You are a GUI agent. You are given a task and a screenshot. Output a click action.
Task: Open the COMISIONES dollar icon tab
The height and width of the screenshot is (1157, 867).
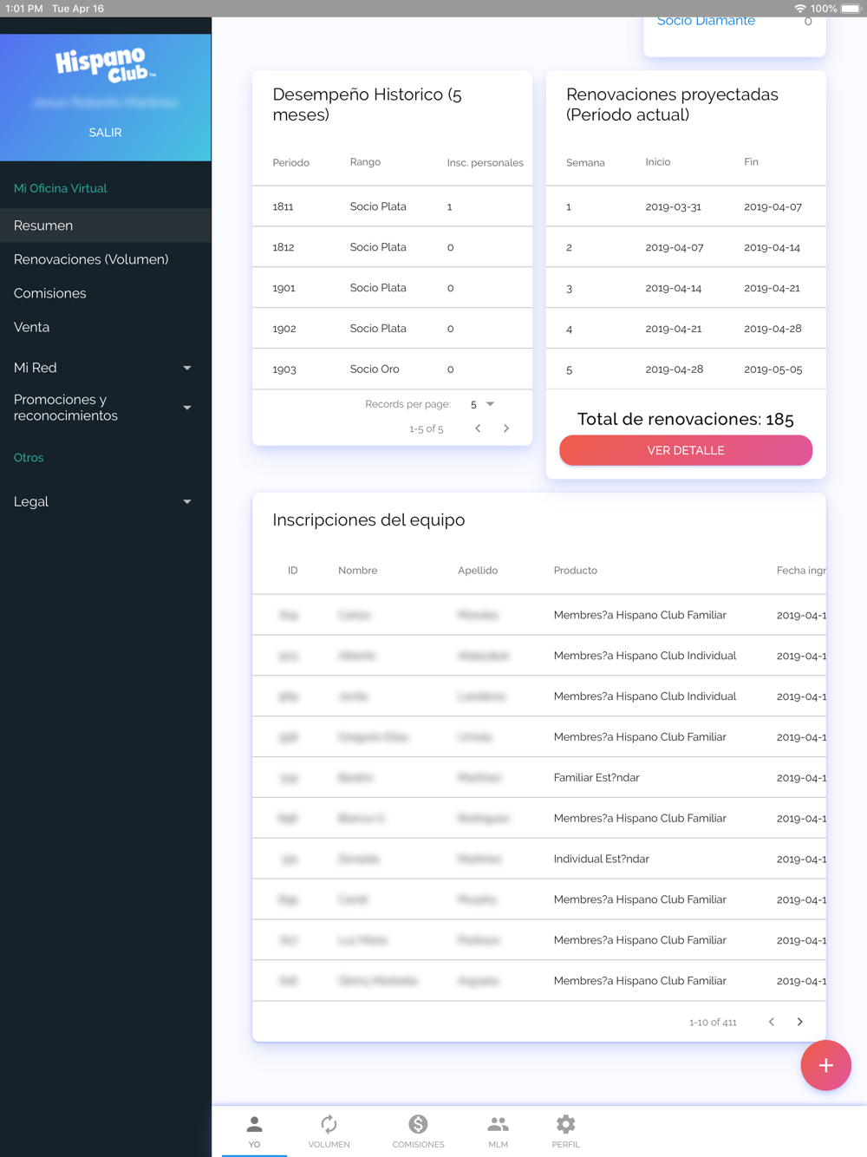[418, 1131]
